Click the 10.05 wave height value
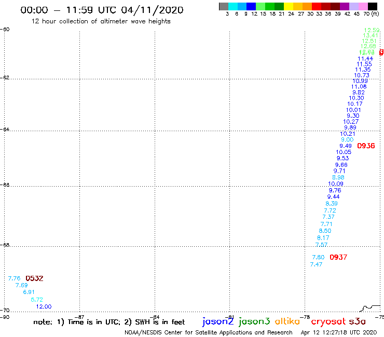 [x=344, y=152]
